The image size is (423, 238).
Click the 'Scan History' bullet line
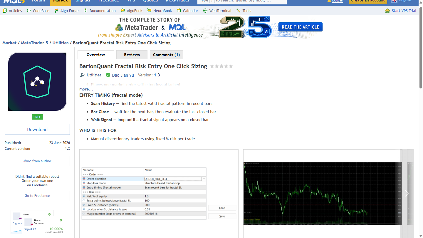point(152,103)
